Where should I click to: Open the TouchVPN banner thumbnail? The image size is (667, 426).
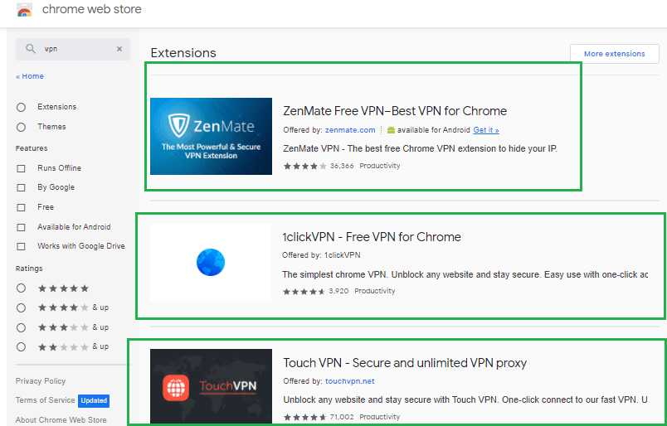pyautogui.click(x=211, y=386)
